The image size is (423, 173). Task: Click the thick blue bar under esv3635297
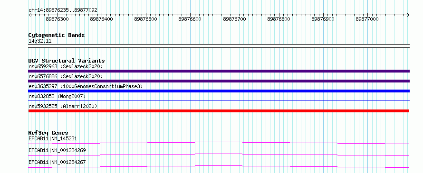pyautogui.click(x=219, y=91)
